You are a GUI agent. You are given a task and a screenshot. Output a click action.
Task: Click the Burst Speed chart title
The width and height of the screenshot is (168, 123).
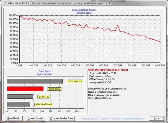pyautogui.click(x=45, y=71)
